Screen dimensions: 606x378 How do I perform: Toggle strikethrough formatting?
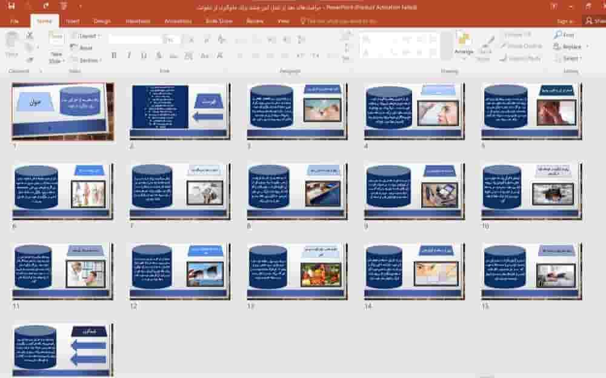click(x=173, y=56)
